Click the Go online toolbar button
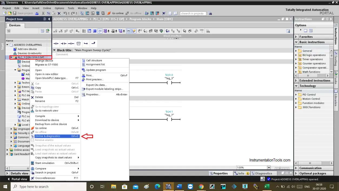The image size is (339, 191). pos(116,13)
